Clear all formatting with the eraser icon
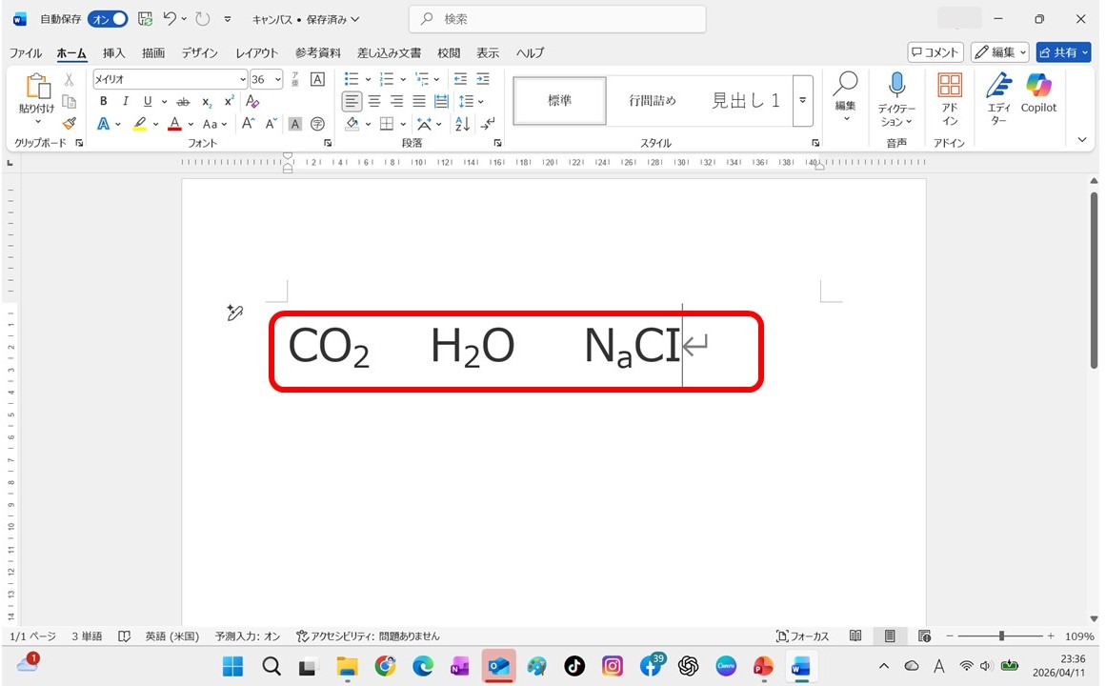Screen dimensions: 1106x686 click(253, 102)
